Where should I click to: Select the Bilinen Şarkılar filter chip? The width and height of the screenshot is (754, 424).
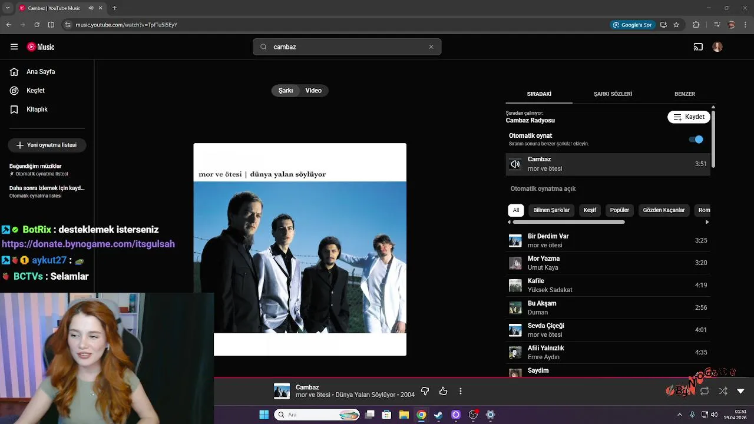[x=551, y=210]
